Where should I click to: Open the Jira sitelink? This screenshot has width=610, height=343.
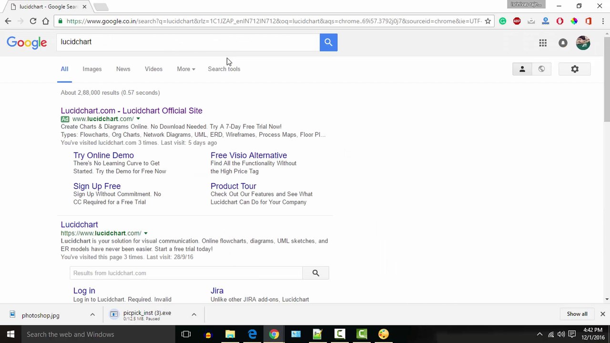pyautogui.click(x=217, y=291)
